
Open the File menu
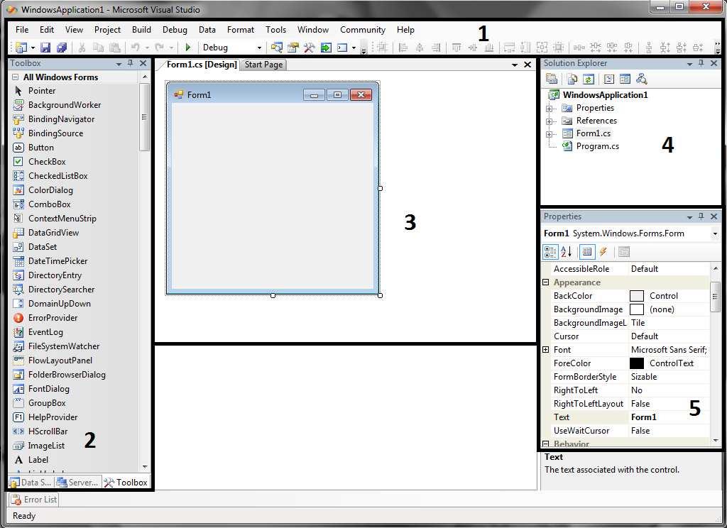22,30
